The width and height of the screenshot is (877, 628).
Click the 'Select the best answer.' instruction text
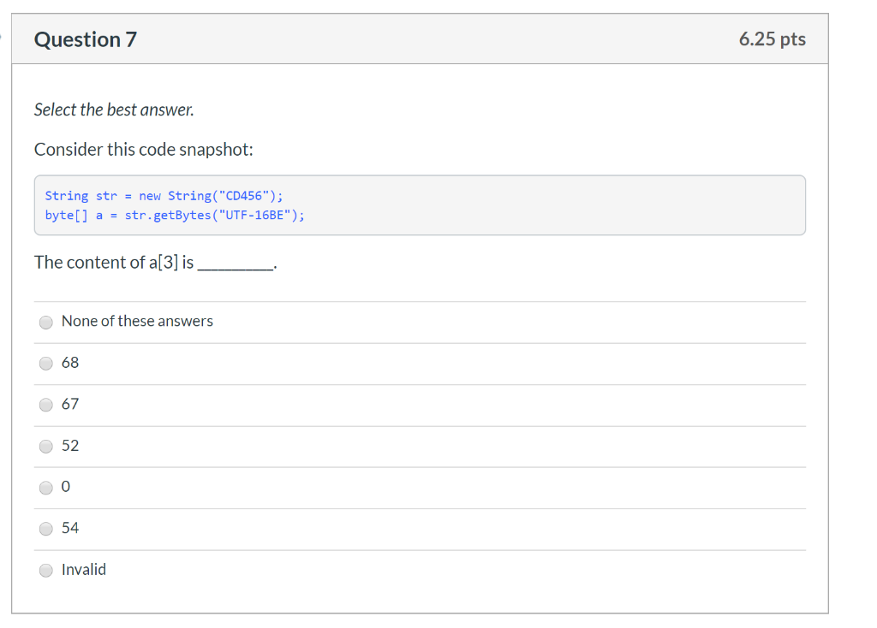114,110
